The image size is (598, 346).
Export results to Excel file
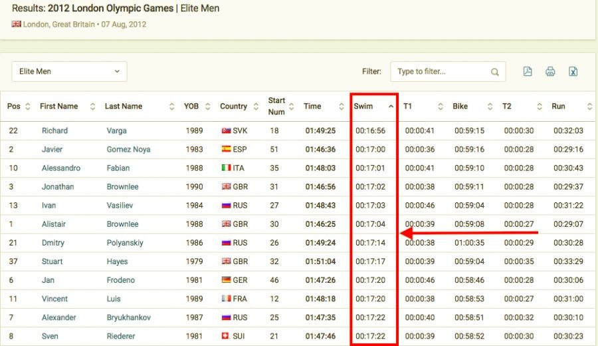point(573,72)
